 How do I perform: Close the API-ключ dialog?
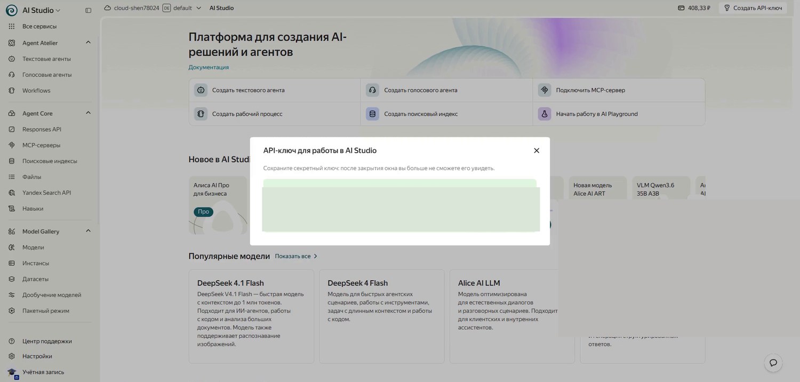click(x=537, y=150)
